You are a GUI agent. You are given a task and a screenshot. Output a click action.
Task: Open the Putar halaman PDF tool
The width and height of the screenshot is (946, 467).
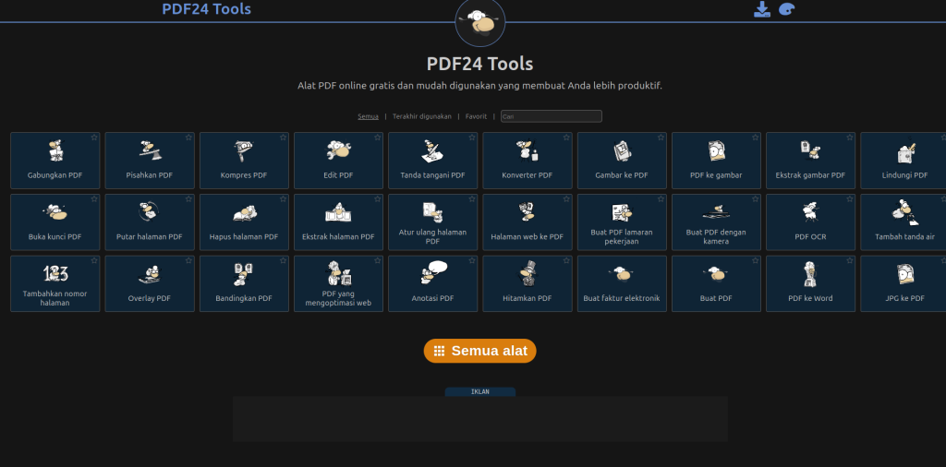(x=150, y=222)
